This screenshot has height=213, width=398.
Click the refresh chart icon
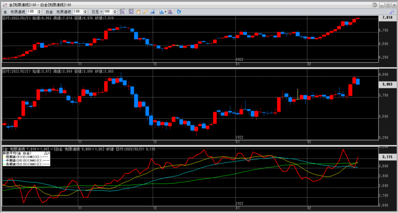click(x=179, y=12)
